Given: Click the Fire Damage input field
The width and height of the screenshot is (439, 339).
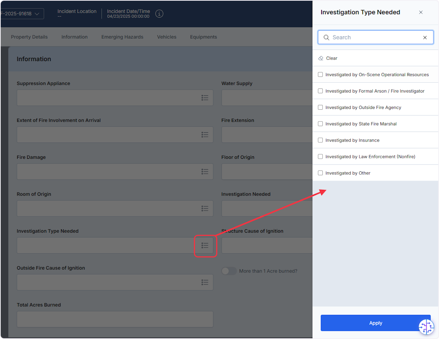Looking at the screenshot, I should 115,172.
